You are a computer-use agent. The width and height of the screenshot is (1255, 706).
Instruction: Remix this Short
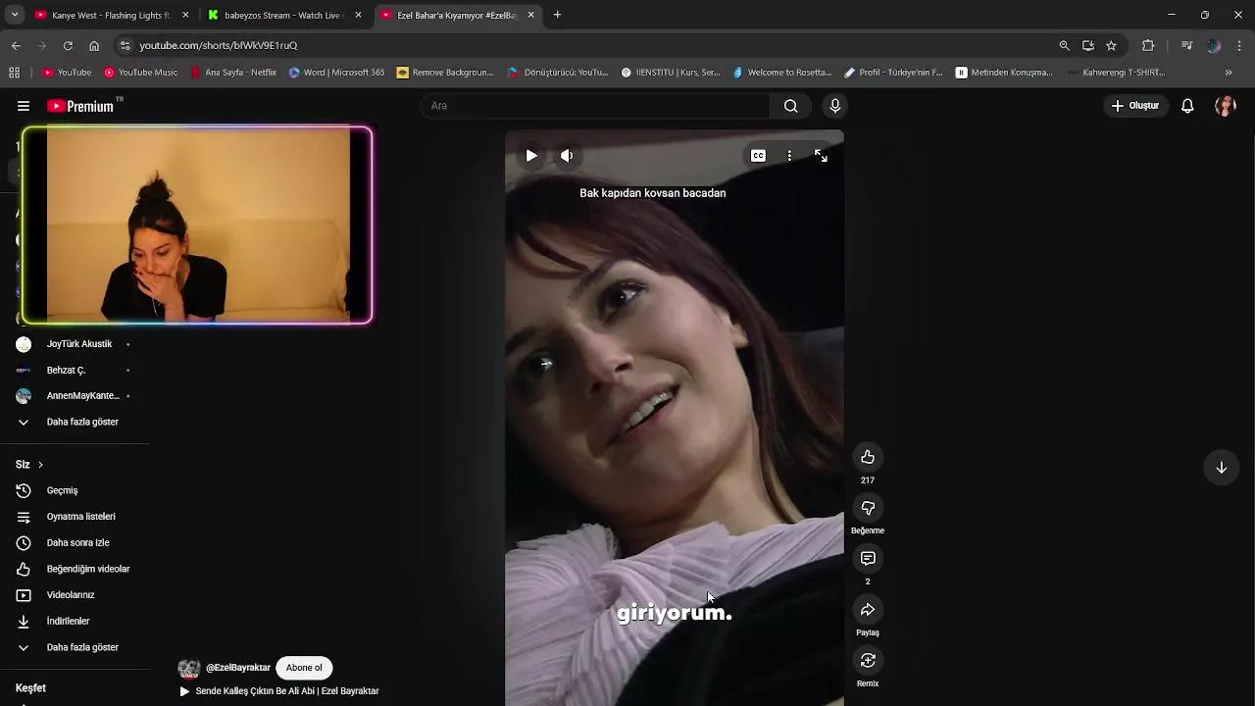pyautogui.click(x=868, y=661)
